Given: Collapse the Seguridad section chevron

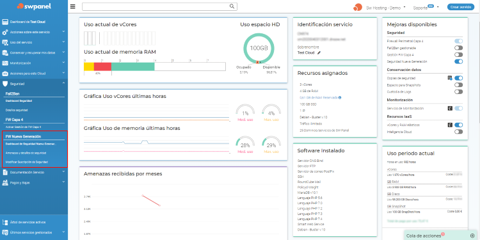Looking at the screenshot, I should (x=63, y=83).
